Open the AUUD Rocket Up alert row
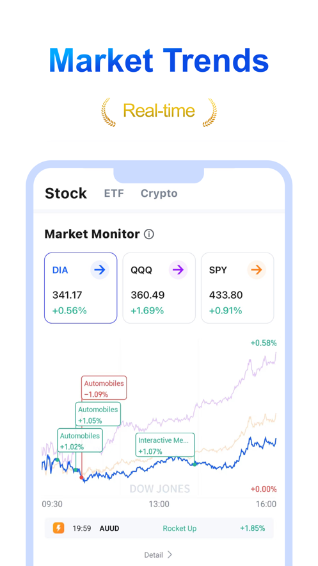The height and width of the screenshot is (566, 318). [159, 528]
